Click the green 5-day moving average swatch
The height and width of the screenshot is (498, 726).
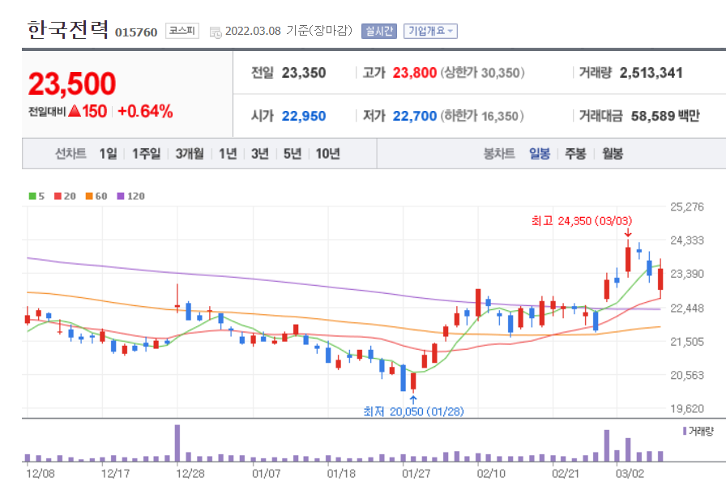tap(32, 196)
